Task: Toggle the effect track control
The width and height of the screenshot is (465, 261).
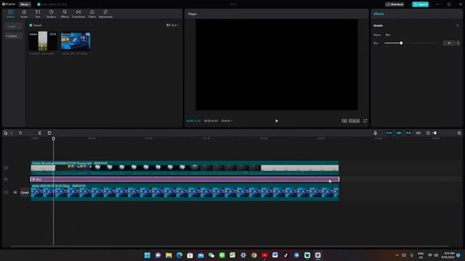Action: coord(6,179)
